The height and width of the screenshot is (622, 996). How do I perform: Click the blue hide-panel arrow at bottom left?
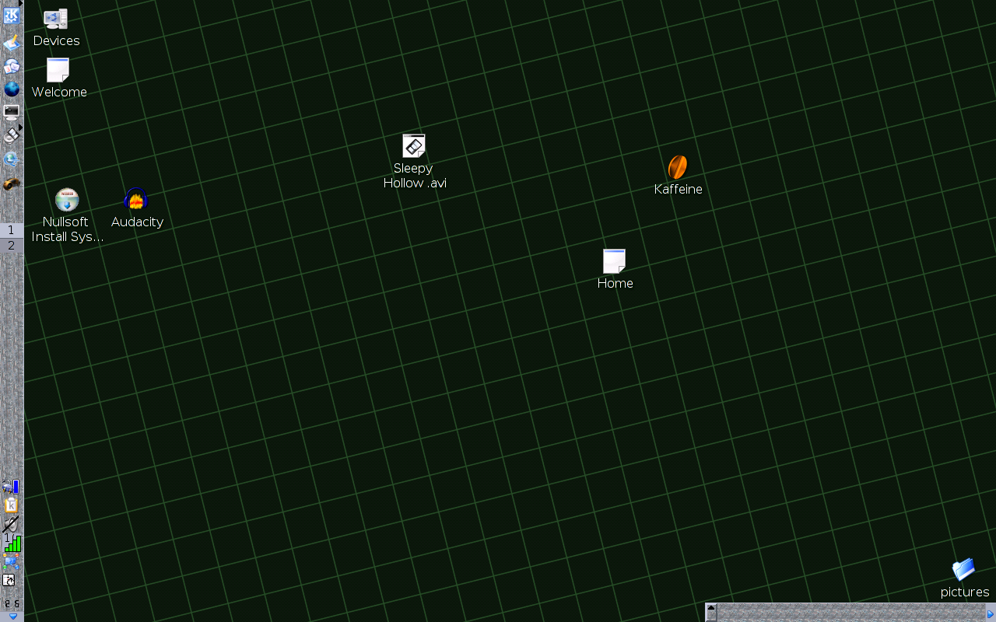pyautogui.click(x=12, y=617)
